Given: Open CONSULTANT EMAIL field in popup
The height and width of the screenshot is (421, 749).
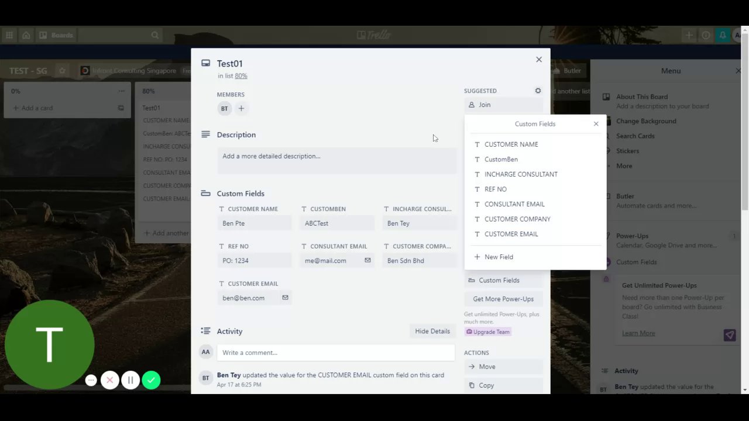Looking at the screenshot, I should (x=535, y=204).
